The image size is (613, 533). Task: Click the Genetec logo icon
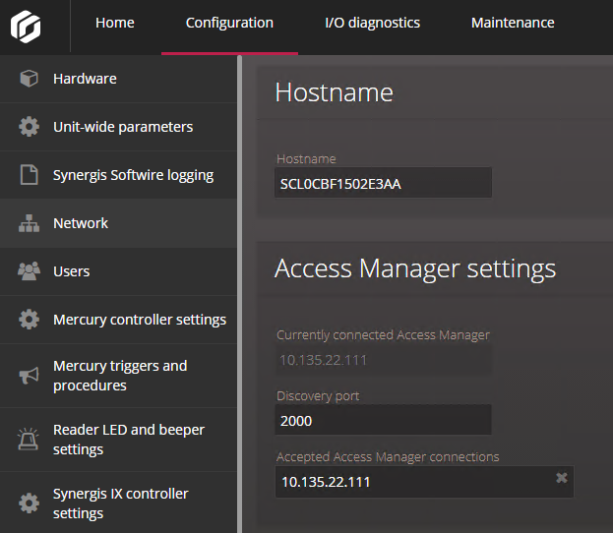(x=26, y=27)
